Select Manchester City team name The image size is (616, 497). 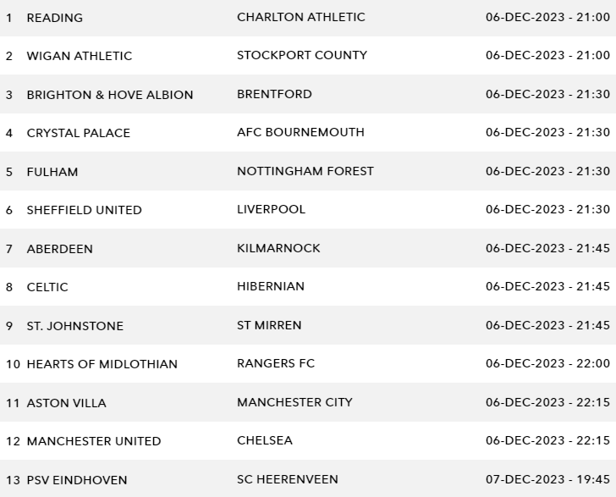click(294, 402)
